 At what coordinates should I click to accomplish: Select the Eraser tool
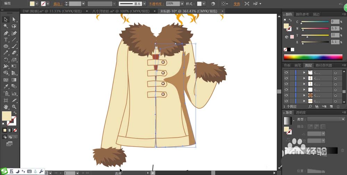tap(14, 53)
